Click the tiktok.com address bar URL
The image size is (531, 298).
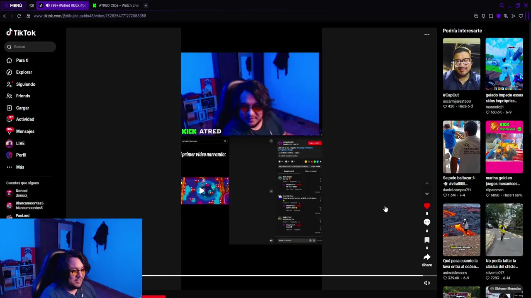click(x=90, y=16)
